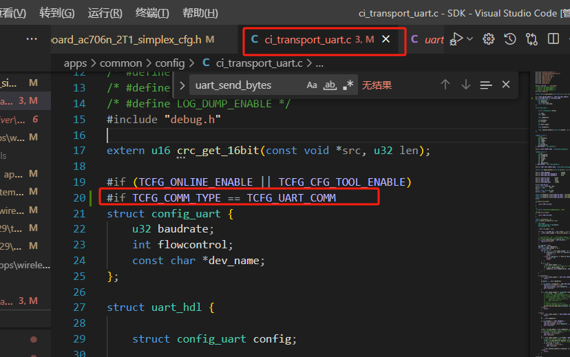The height and width of the screenshot is (357, 570).
Task: Select sidebar entry 'ops\wirele...'
Action: [25, 266]
